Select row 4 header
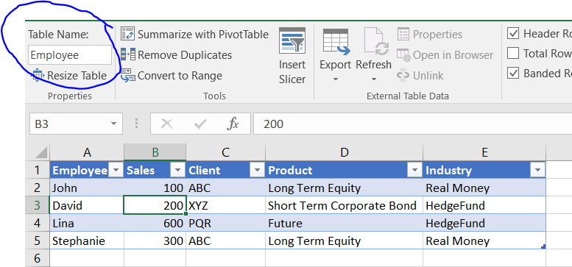572x267 pixels. click(37, 223)
